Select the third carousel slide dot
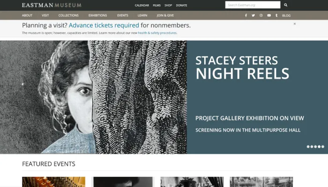This screenshot has width=328, height=187. [x=315, y=147]
